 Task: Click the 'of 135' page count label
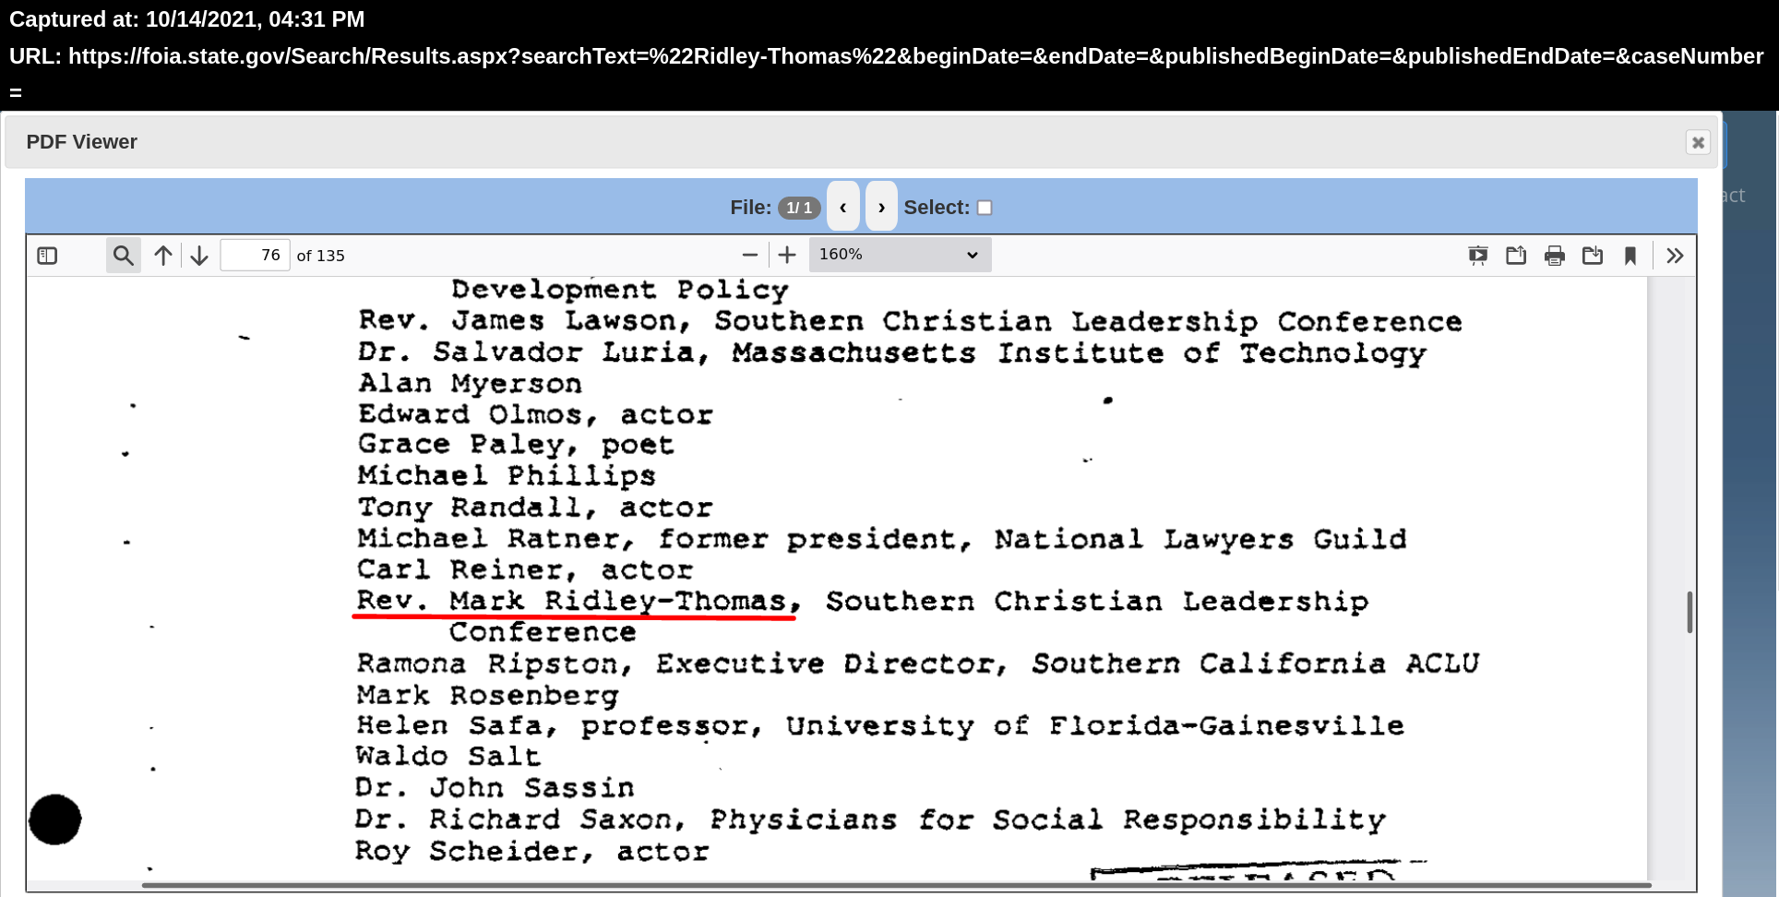pyautogui.click(x=321, y=256)
